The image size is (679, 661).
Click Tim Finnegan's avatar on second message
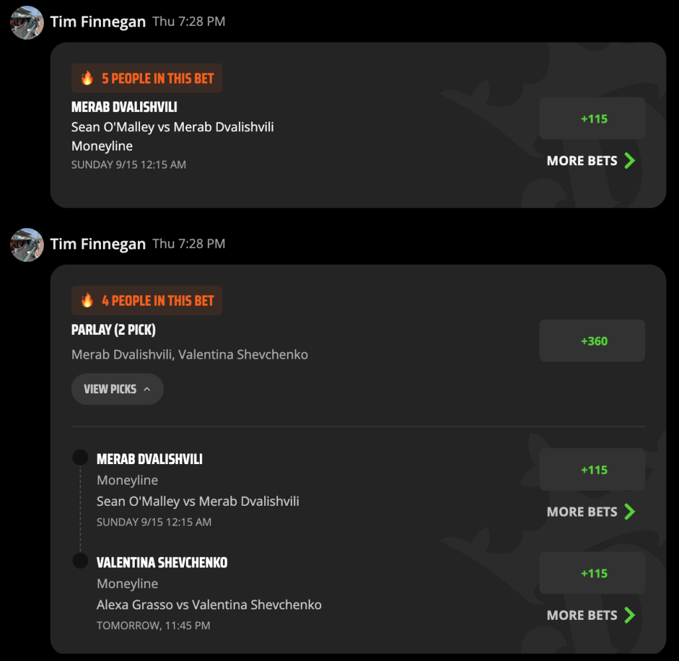tap(27, 245)
